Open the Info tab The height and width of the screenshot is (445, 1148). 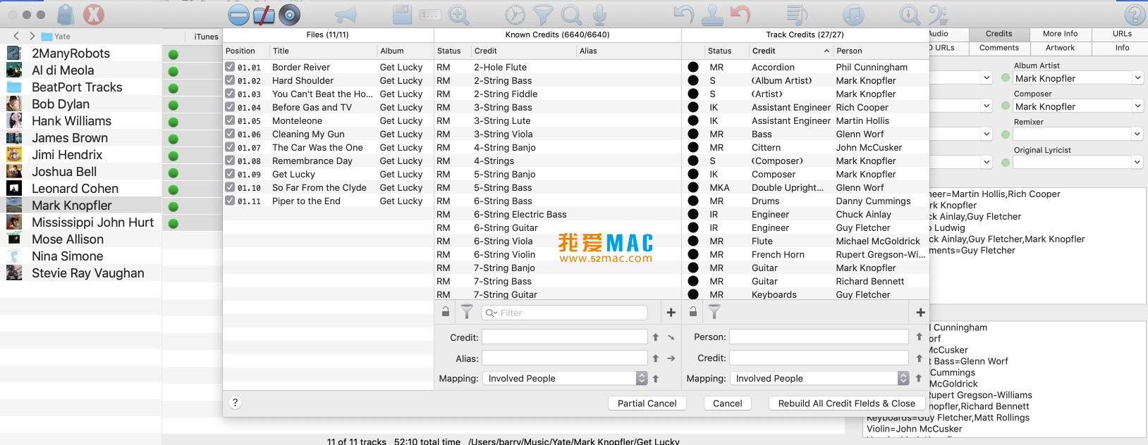pos(1122,48)
